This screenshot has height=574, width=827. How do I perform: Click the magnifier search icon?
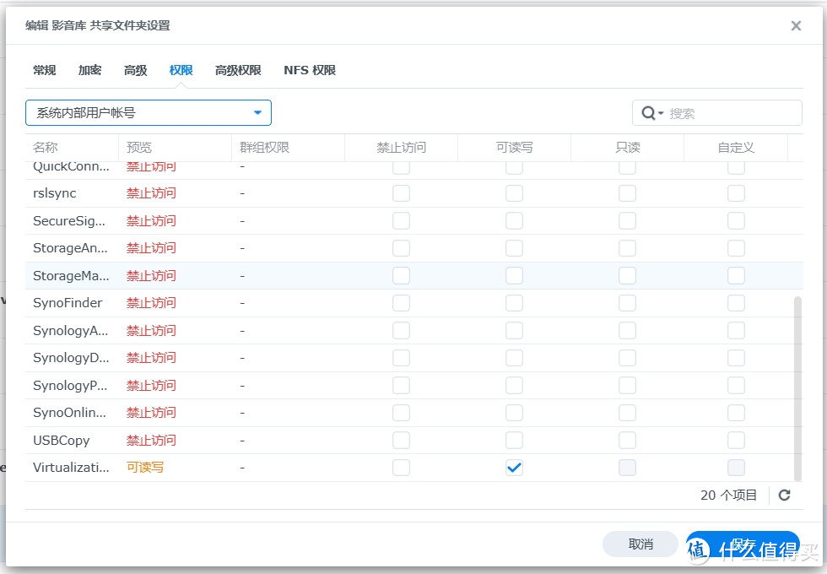pos(648,113)
